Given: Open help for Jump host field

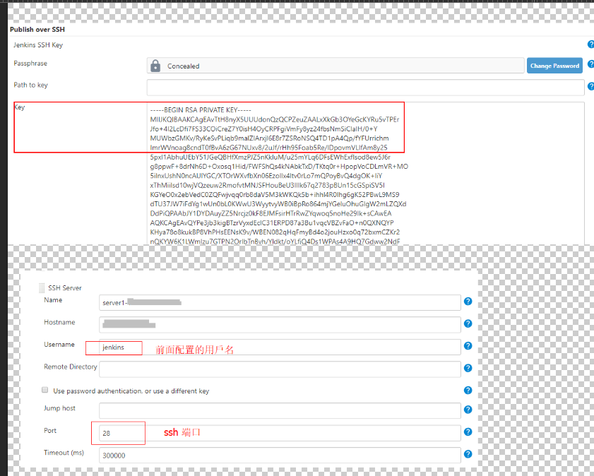Looking at the screenshot, I should point(468,410).
